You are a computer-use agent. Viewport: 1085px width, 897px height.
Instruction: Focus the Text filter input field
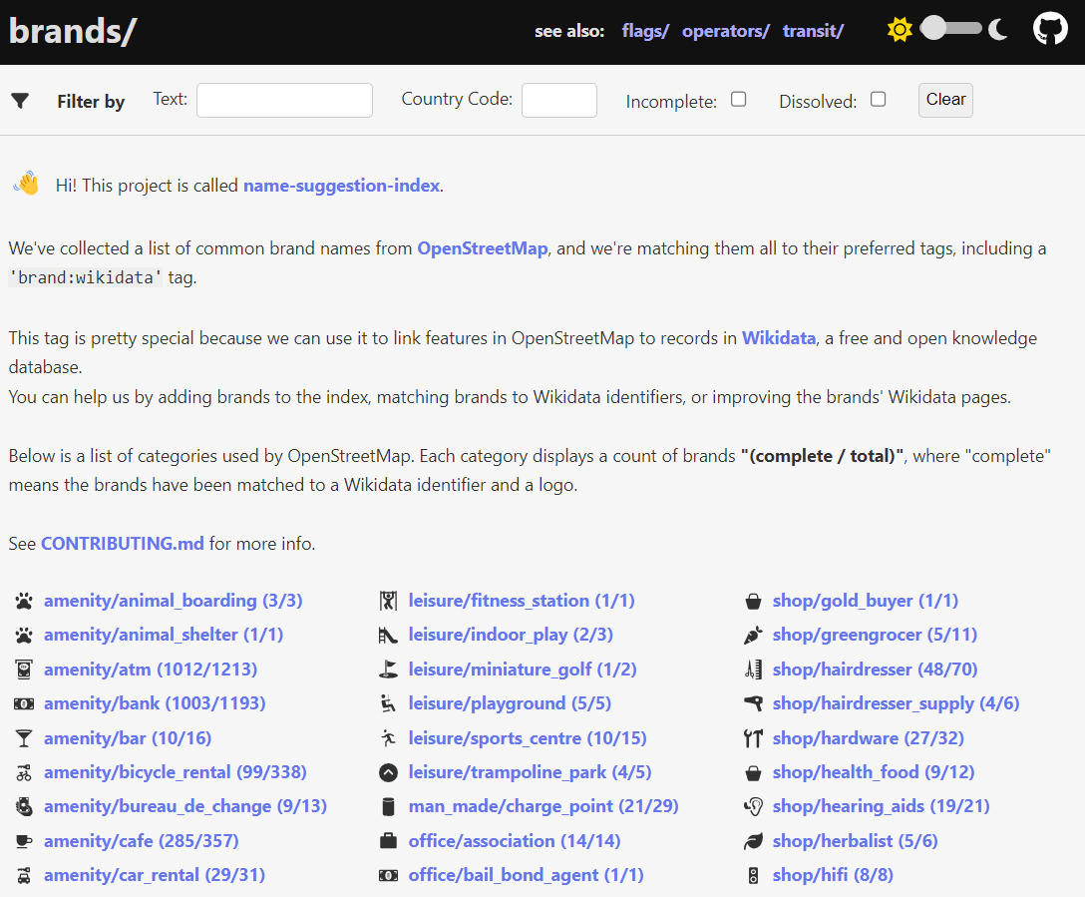(284, 100)
